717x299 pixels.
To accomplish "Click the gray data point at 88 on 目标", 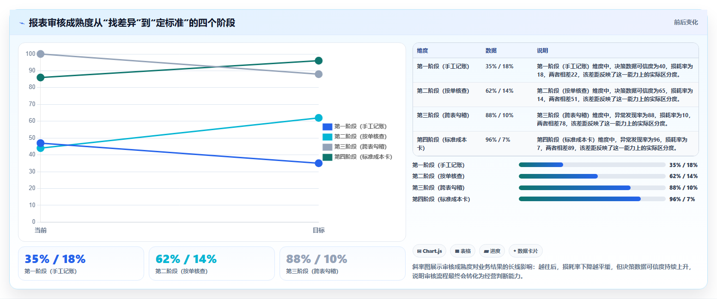I will coord(318,74).
